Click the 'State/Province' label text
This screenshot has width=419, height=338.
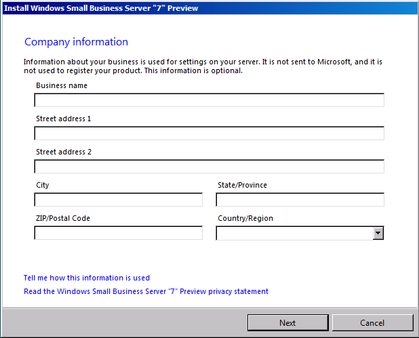(x=242, y=185)
